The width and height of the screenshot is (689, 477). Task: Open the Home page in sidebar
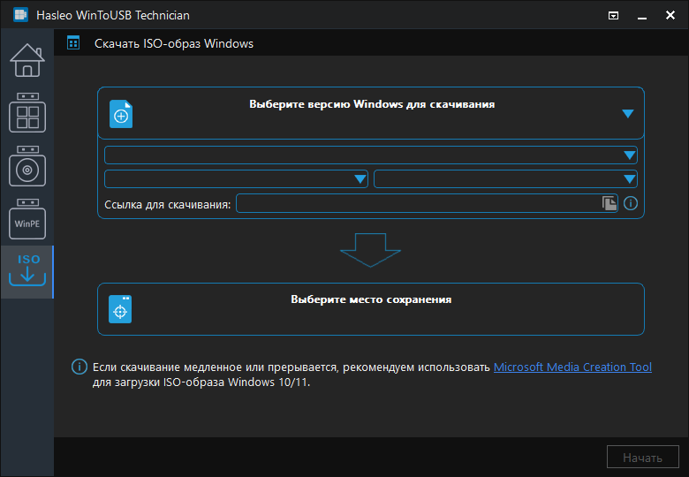click(27, 60)
